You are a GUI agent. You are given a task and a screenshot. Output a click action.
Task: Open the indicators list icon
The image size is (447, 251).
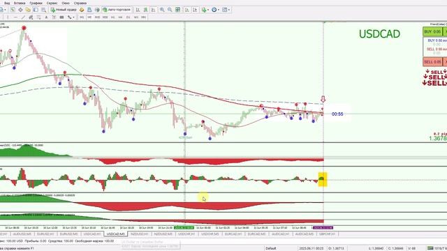(x=203, y=10)
